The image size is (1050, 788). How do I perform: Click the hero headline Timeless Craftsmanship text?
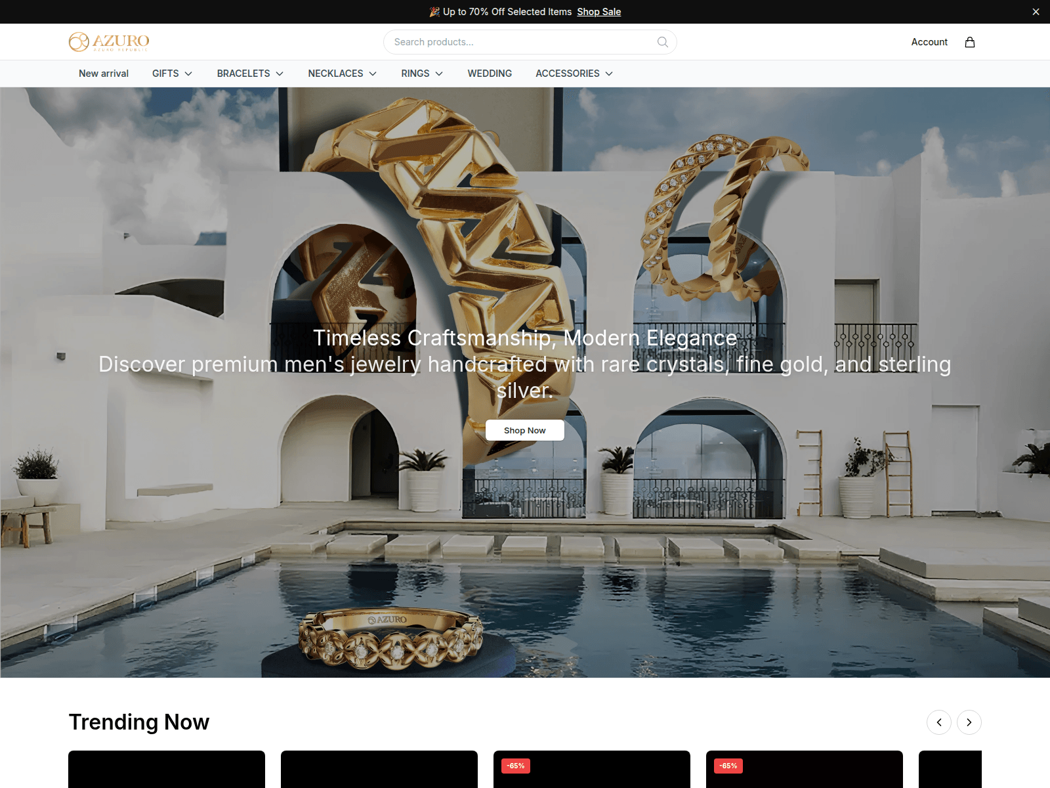pos(525,338)
